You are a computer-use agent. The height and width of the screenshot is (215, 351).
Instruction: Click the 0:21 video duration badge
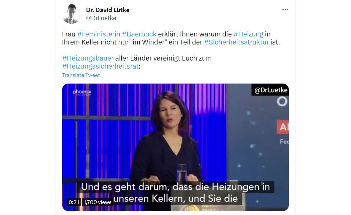(74, 202)
